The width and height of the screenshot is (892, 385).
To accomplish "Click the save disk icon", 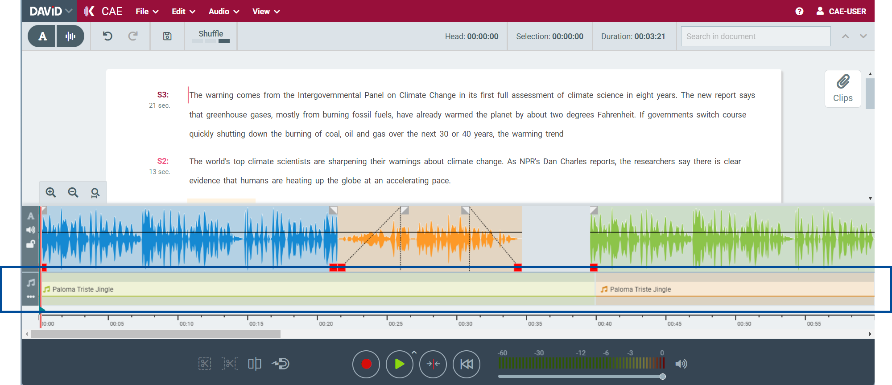I will click(167, 36).
